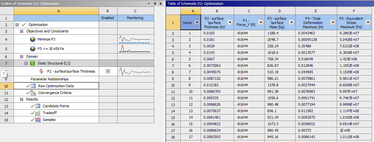Collapse the Results tree section
374x142 pixels.
tap(22, 99)
